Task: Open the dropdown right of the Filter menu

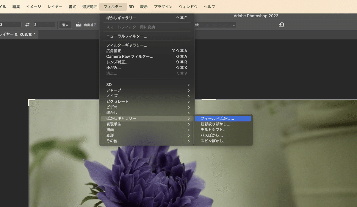Action: point(215,25)
